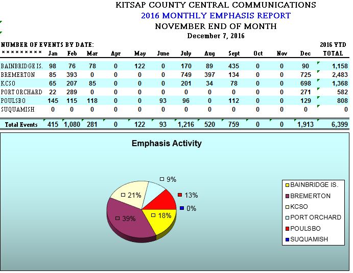Select the 21% data label on chart
This screenshot has height=273, width=353.
[134, 195]
